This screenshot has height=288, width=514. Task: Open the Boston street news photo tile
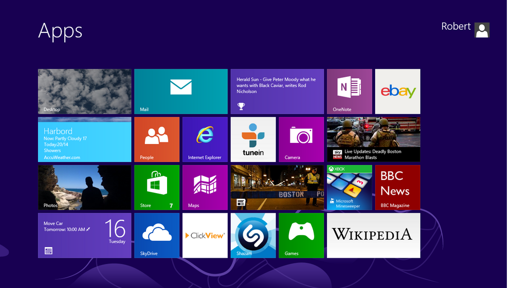(278, 188)
